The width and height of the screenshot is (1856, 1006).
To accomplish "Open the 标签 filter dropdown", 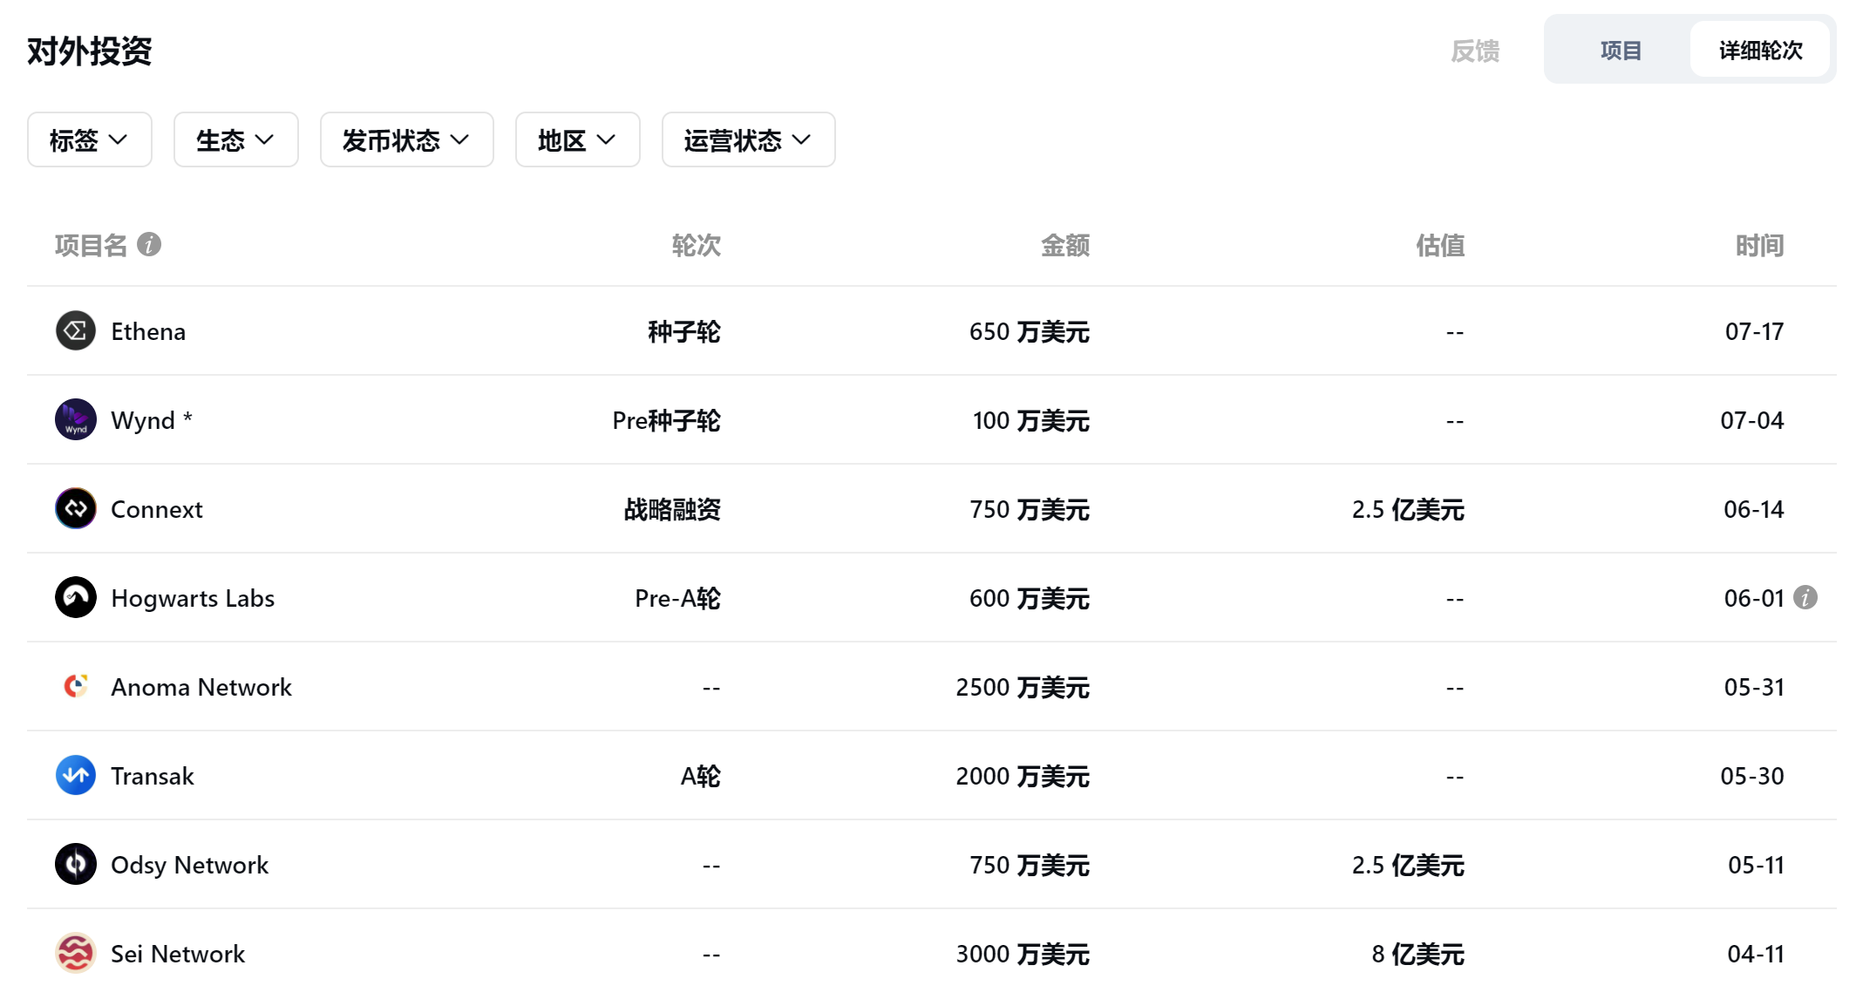I will (90, 139).
